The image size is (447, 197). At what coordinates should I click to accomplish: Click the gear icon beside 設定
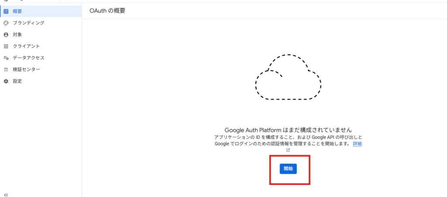pos(6,81)
